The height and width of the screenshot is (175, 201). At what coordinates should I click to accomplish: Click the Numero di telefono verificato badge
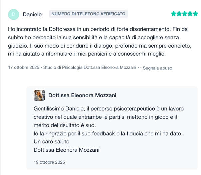pyautogui.click(x=88, y=14)
